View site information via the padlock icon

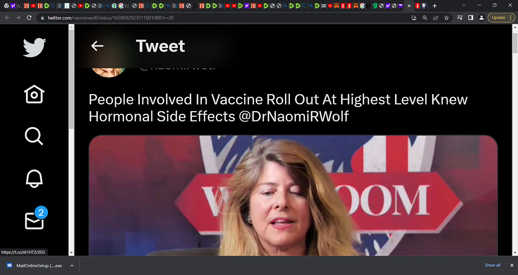43,17
